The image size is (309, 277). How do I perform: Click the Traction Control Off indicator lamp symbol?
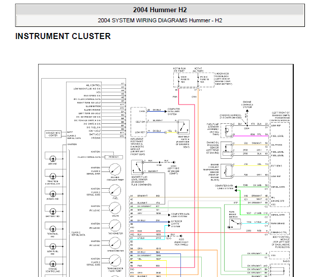(x=53, y=176)
